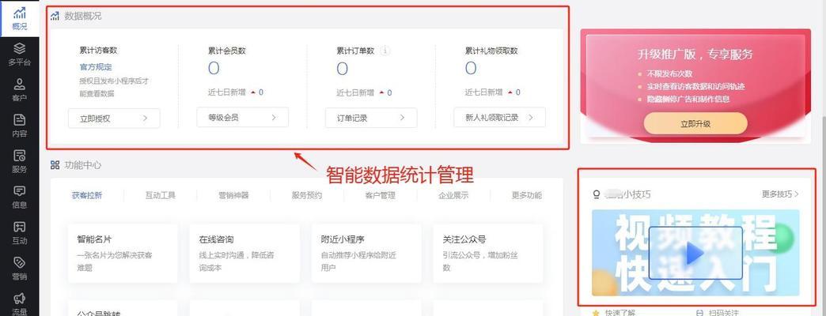The width and height of the screenshot is (826, 316).
Task: Open the 智能名片 feature card
Action: 123,254
